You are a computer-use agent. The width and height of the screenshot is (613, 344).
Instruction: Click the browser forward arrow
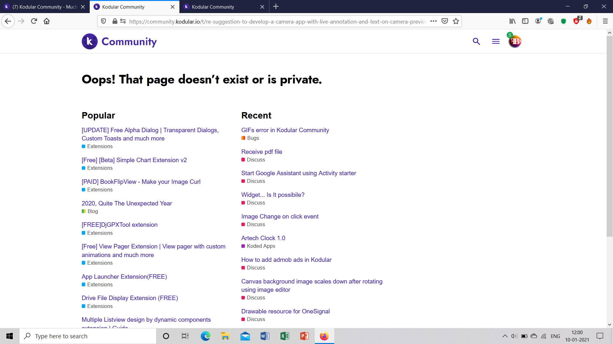(x=21, y=21)
